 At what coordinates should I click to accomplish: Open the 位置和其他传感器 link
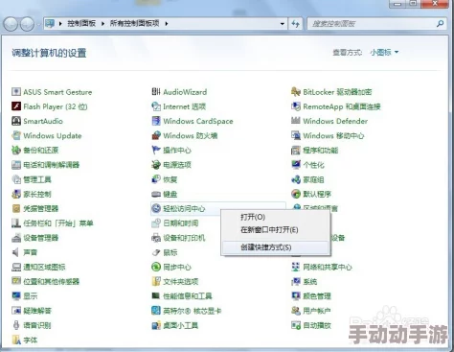(51, 282)
